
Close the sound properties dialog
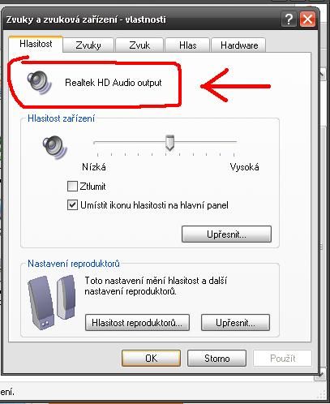(x=307, y=19)
